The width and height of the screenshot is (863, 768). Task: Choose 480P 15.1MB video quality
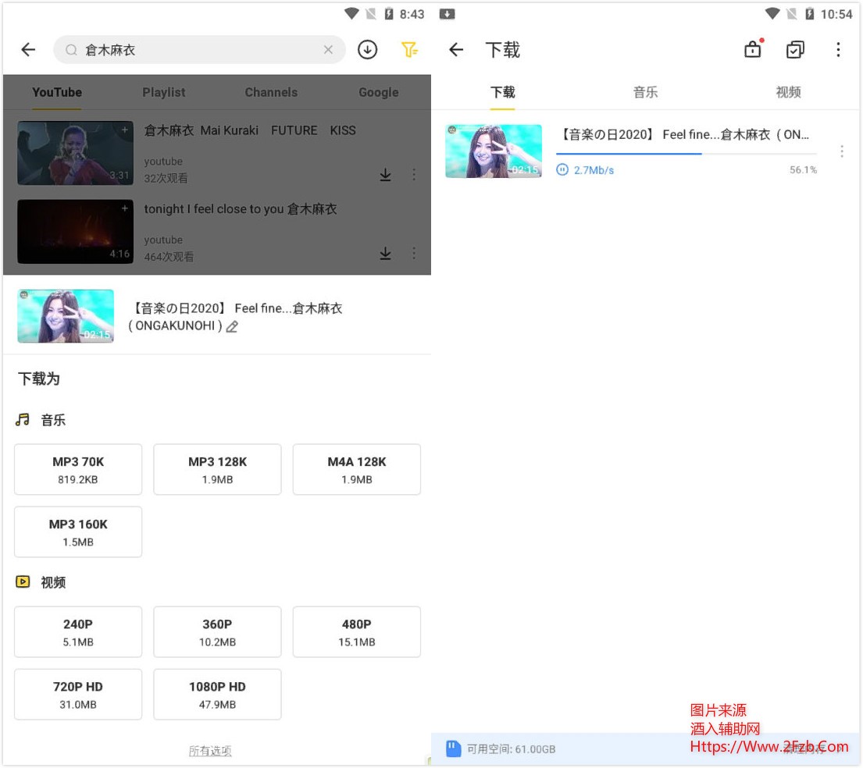pos(357,632)
